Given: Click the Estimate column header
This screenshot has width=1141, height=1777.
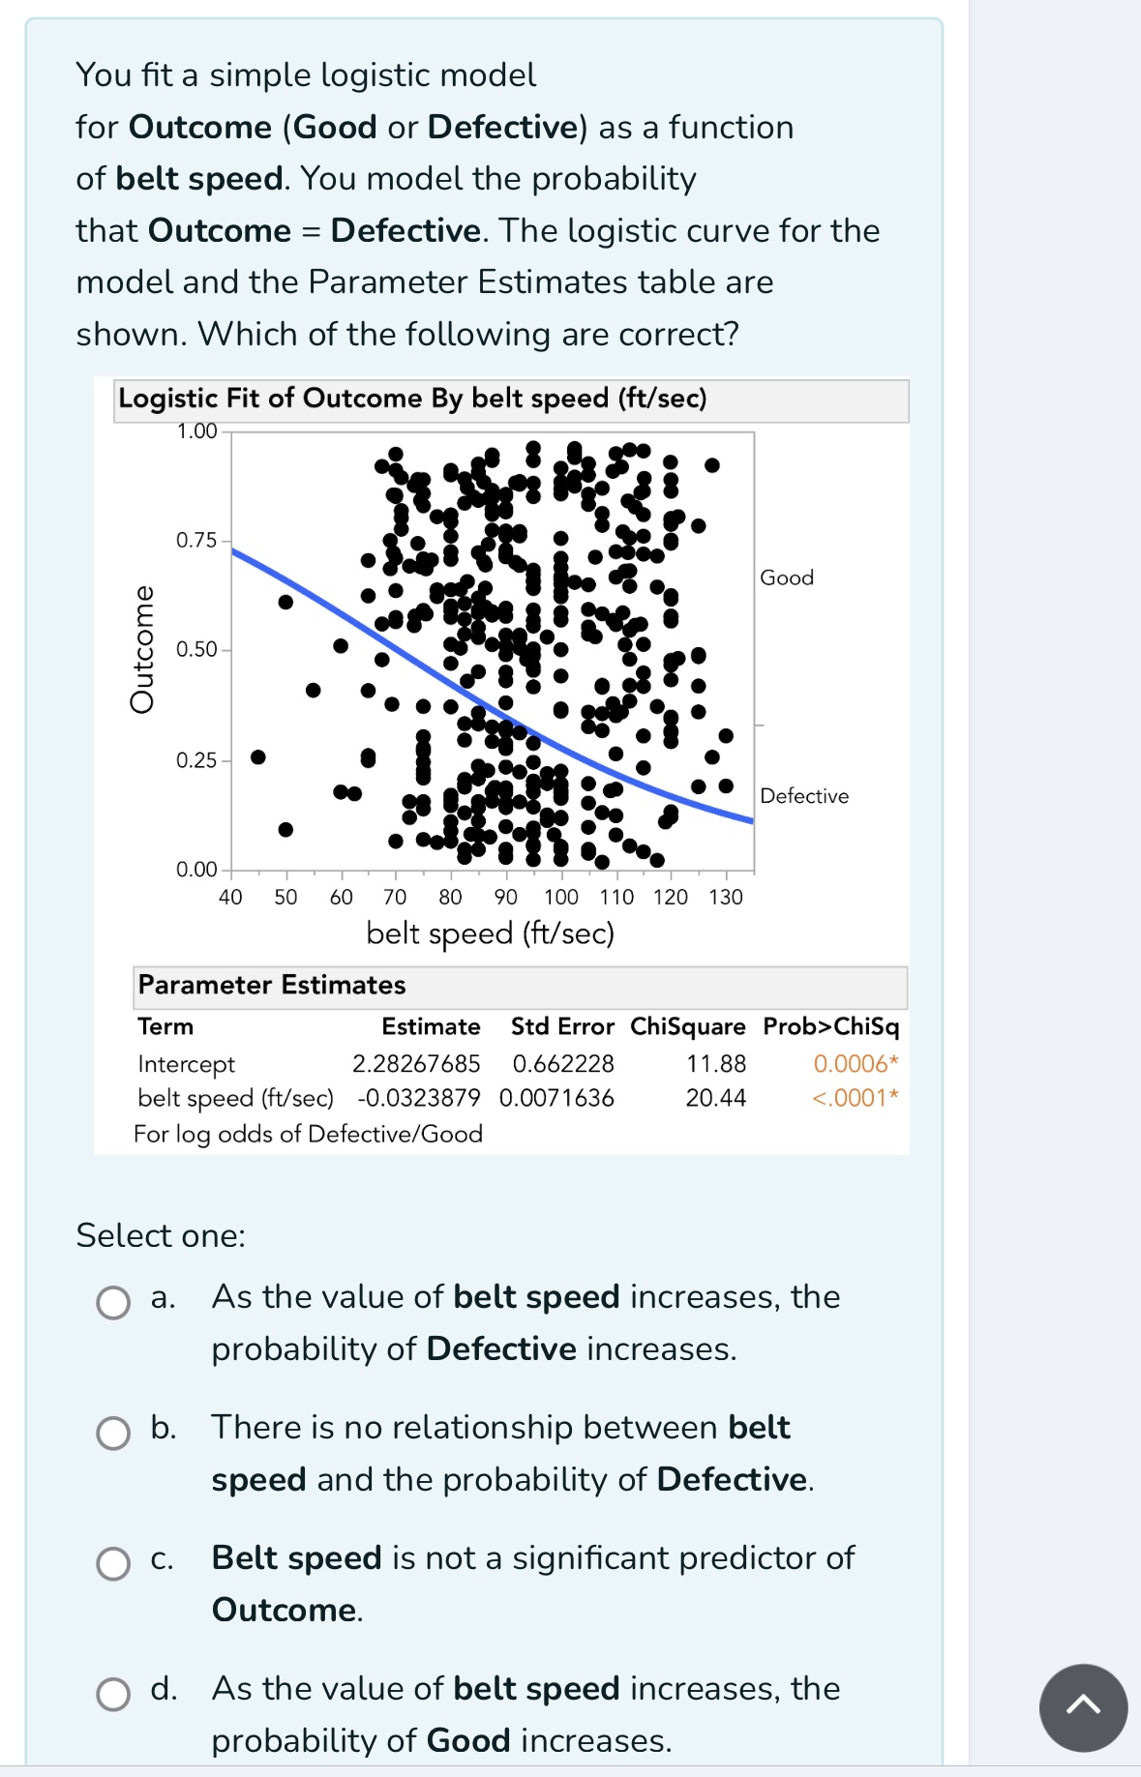Looking at the screenshot, I should point(434,1027).
